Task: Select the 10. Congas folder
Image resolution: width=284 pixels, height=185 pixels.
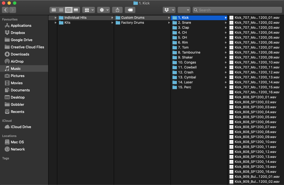Action: [x=199, y=62]
